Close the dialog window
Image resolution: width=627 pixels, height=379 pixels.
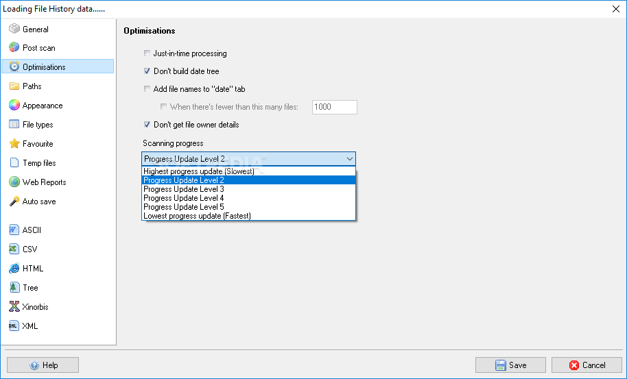point(616,9)
